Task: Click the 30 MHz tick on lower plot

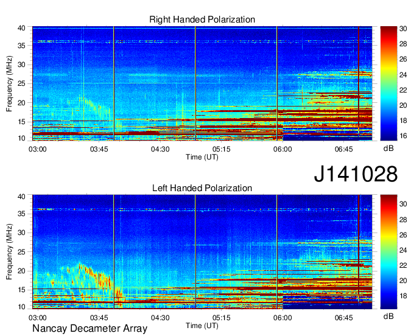Action: tap(21, 233)
